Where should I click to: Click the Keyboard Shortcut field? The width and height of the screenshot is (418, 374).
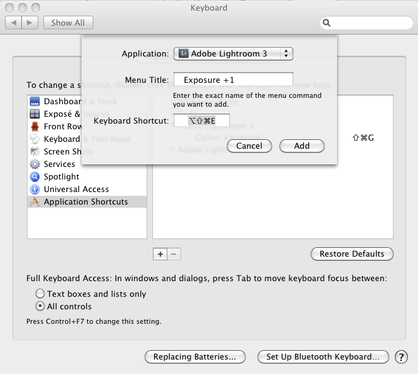click(x=201, y=120)
